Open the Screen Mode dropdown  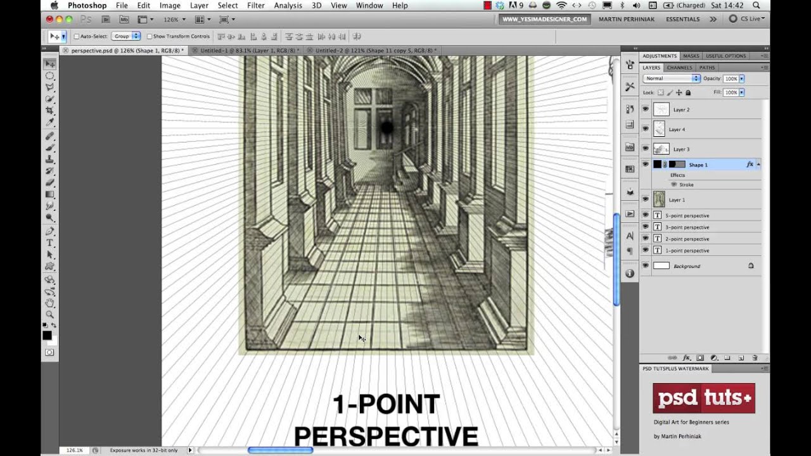226,20
